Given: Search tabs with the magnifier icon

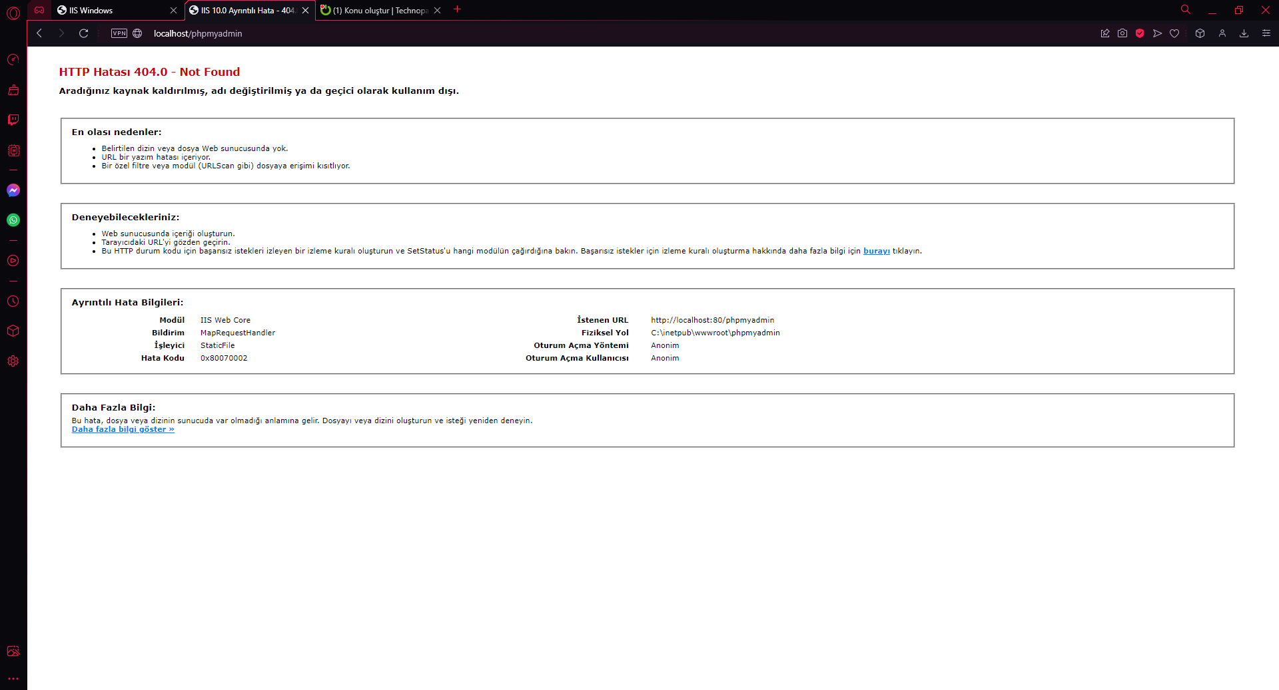Looking at the screenshot, I should pyautogui.click(x=1186, y=10).
